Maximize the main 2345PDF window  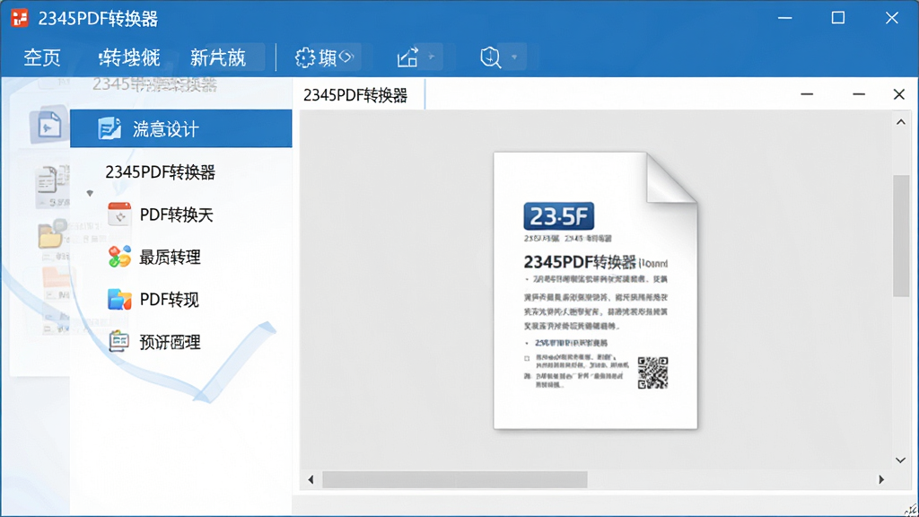[x=838, y=18]
